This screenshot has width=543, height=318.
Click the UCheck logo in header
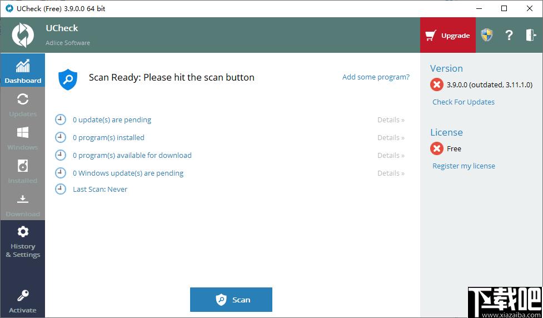23,35
